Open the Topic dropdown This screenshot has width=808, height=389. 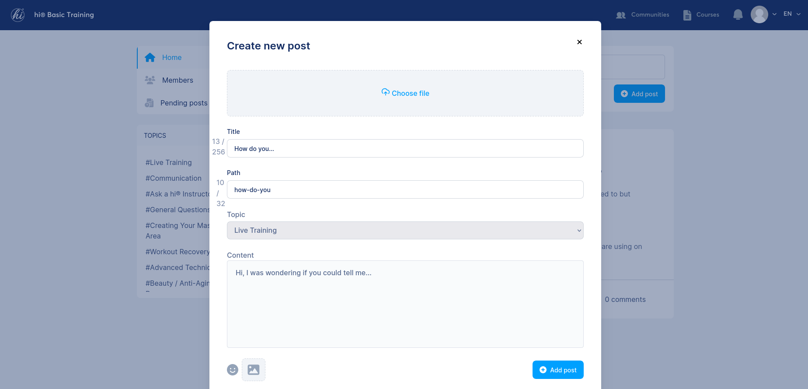[405, 230]
